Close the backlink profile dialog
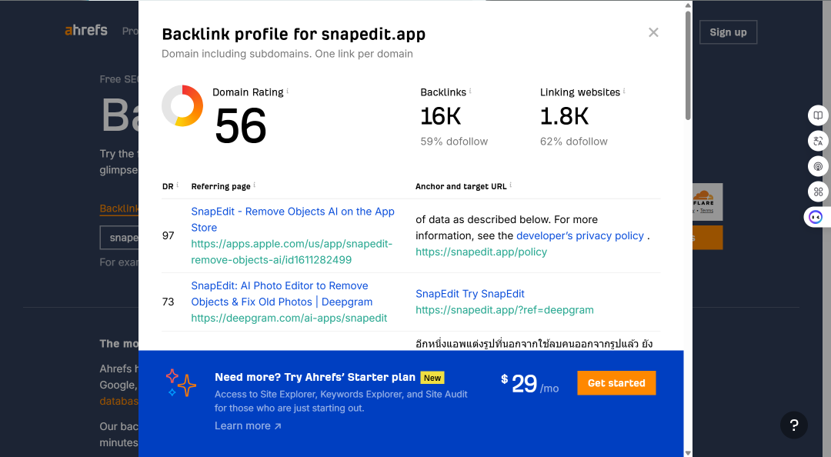Image resolution: width=831 pixels, height=457 pixels. pos(653,32)
